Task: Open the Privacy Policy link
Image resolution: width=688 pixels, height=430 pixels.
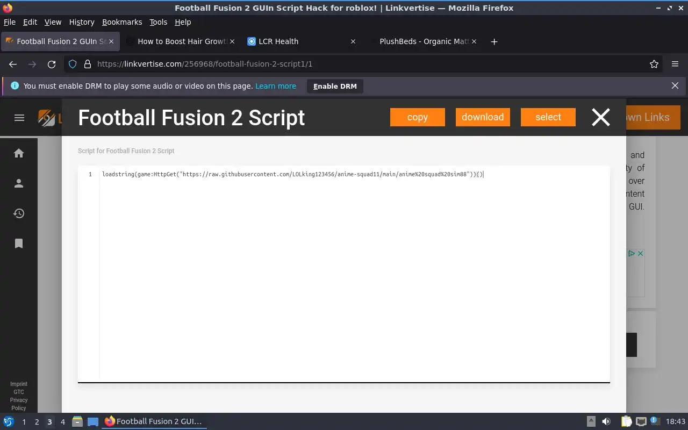Action: point(19,404)
